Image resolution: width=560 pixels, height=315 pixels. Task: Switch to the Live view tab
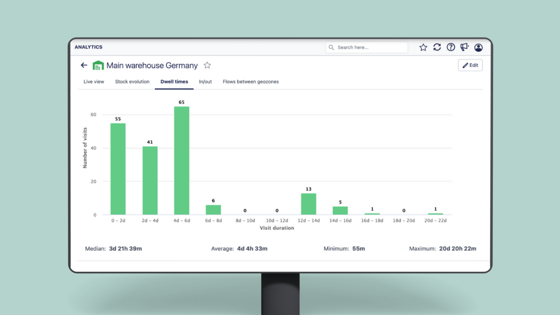(94, 82)
